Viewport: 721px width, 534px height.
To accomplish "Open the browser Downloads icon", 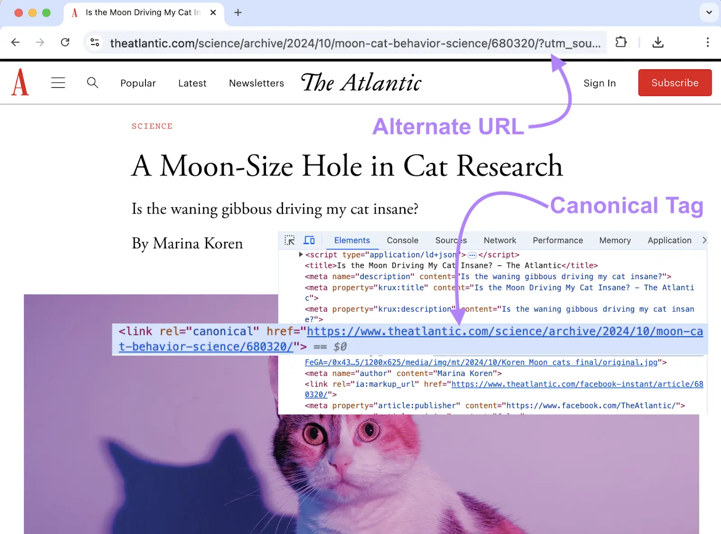I will pos(658,42).
